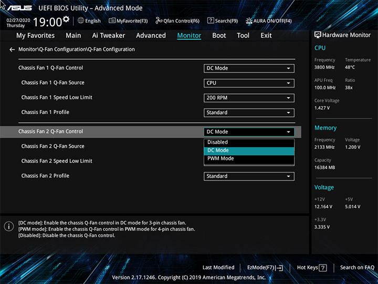This screenshot has height=284, width=378.
Task: Toggle AURA ON/OFF(F4)
Action: pos(269,21)
